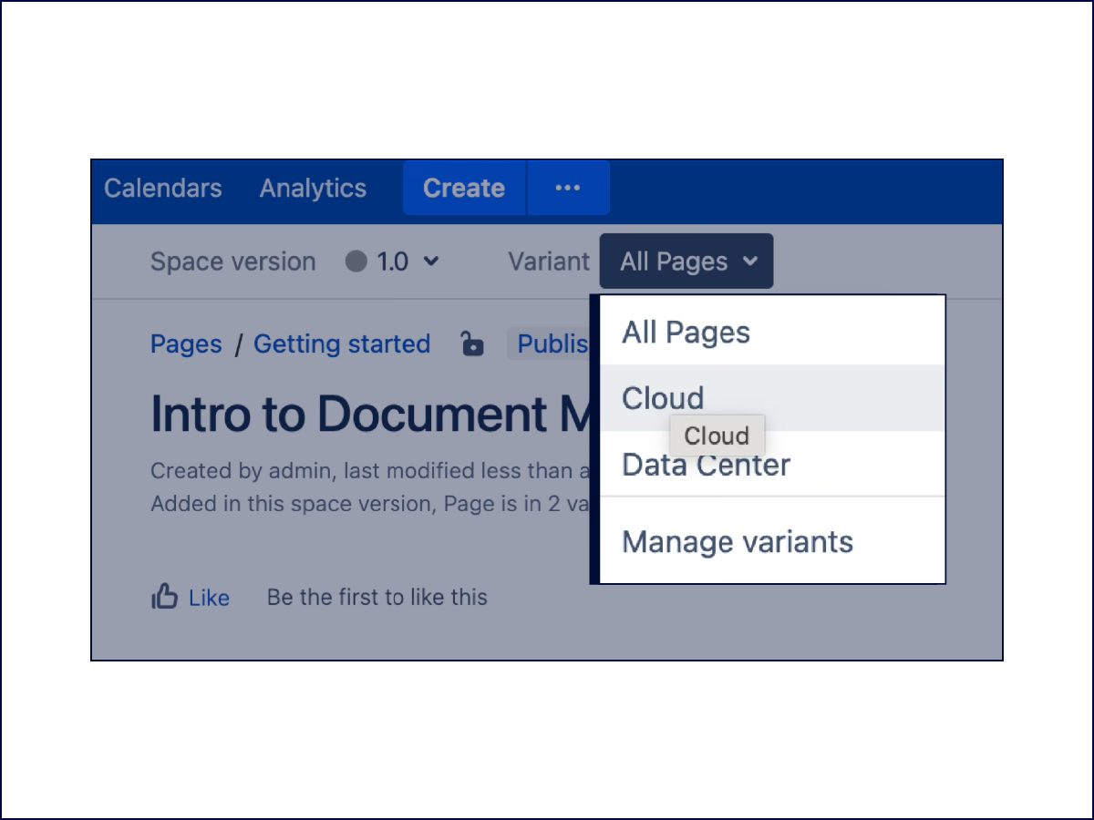The width and height of the screenshot is (1094, 820).
Task: Click the Like link
Action: [x=209, y=599]
